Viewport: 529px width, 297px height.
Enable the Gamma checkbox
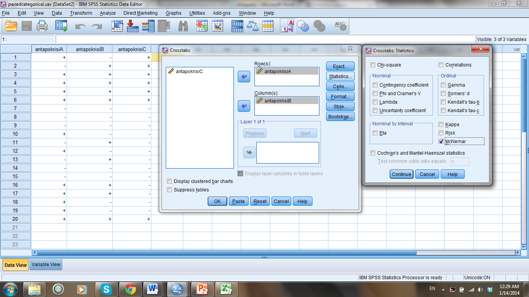[443, 85]
